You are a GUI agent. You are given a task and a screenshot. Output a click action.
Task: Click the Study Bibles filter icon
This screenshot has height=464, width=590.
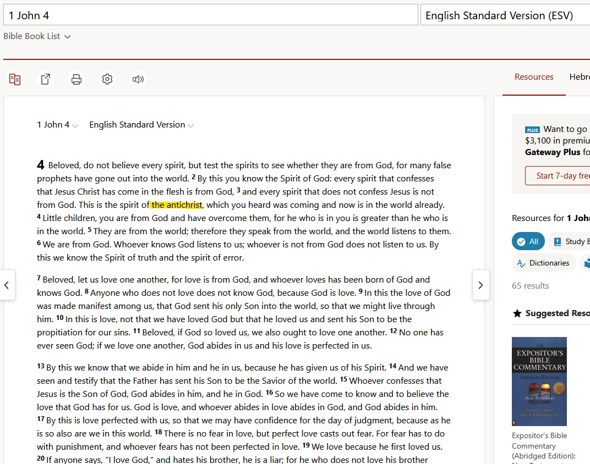(558, 241)
